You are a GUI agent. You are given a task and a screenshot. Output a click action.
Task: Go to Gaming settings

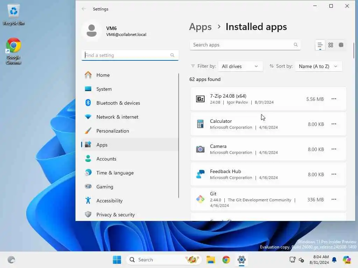pyautogui.click(x=130, y=186)
